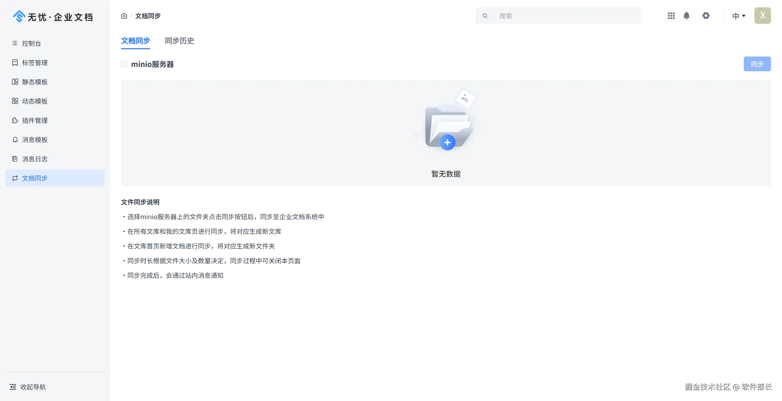The height and width of the screenshot is (401, 782).
Task: Expand the language dropdown 中
Action: (x=739, y=16)
